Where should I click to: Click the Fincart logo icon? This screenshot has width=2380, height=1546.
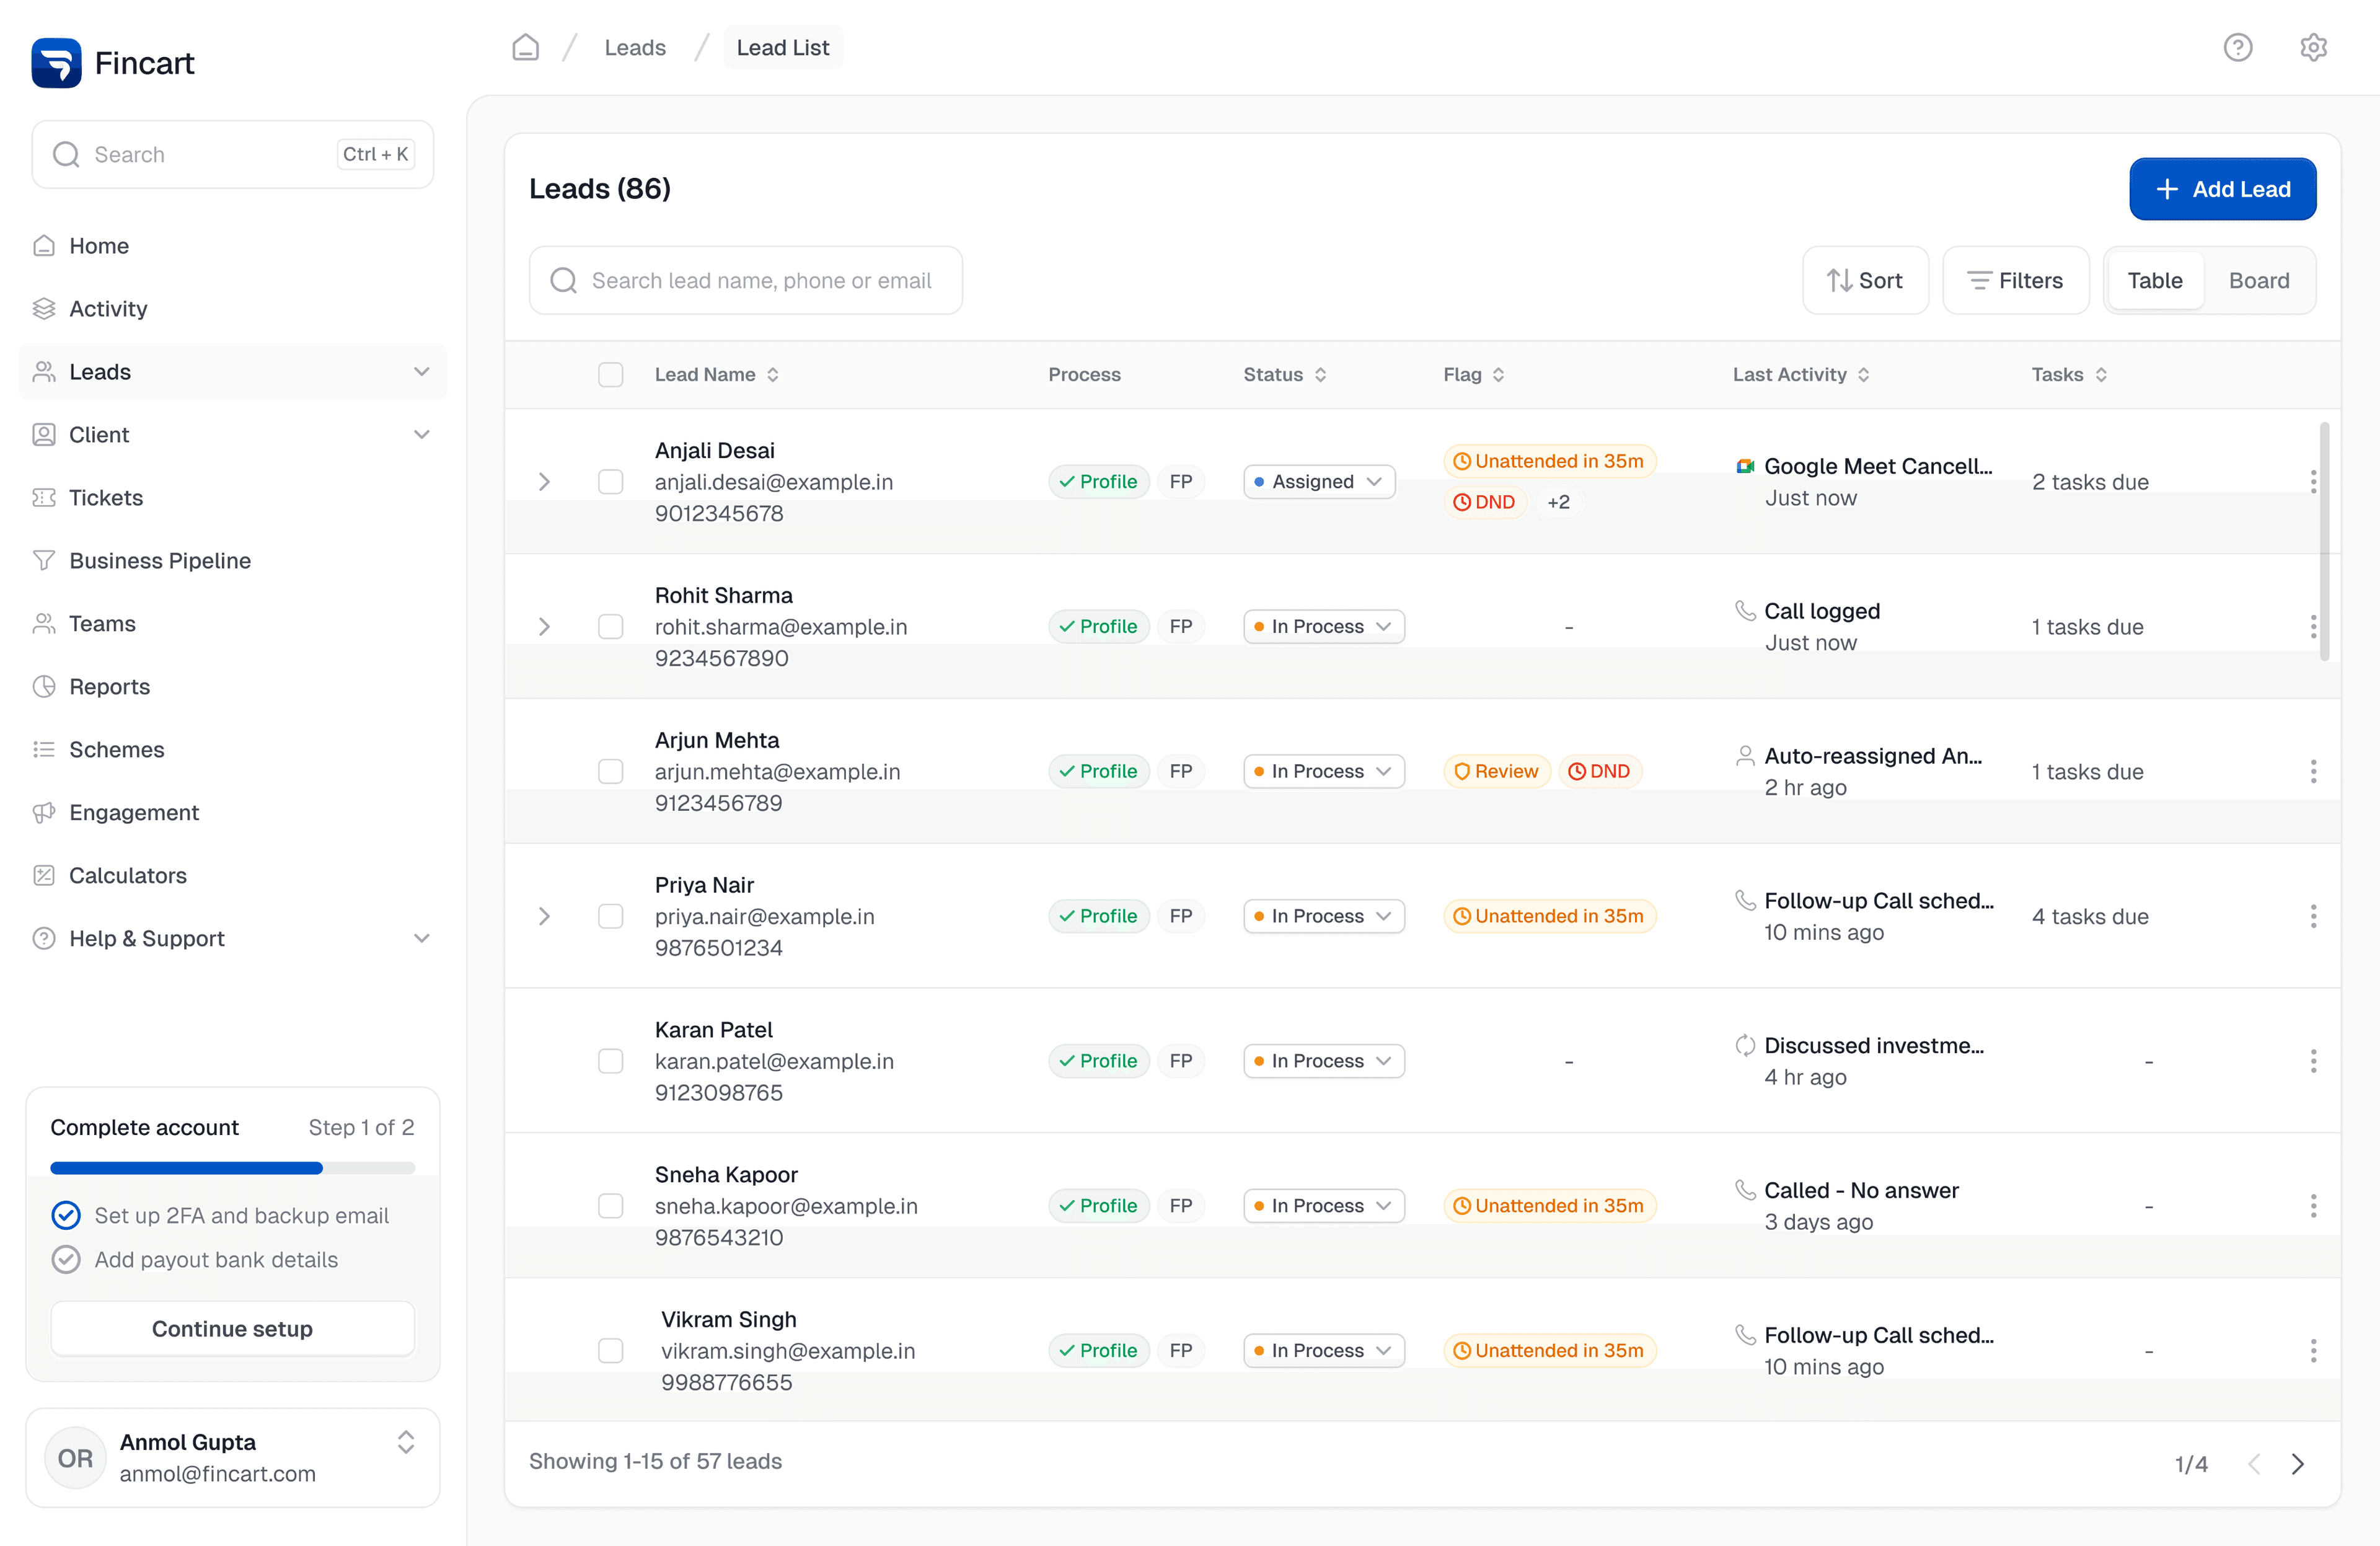tap(56, 63)
